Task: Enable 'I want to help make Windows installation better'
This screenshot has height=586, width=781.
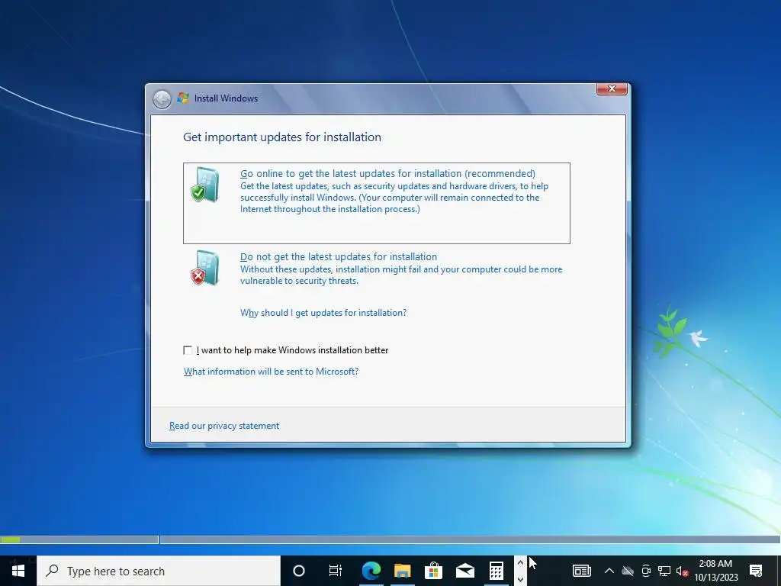Action: coord(188,350)
